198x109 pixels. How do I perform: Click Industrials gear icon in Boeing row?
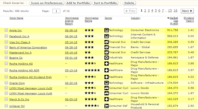[107, 58]
